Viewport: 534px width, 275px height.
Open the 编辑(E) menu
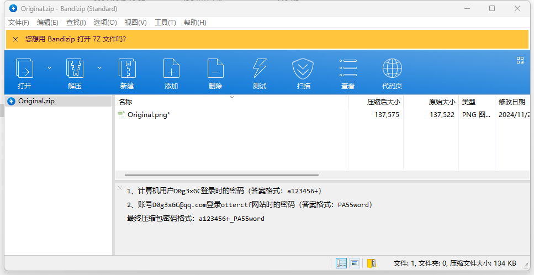[47, 23]
